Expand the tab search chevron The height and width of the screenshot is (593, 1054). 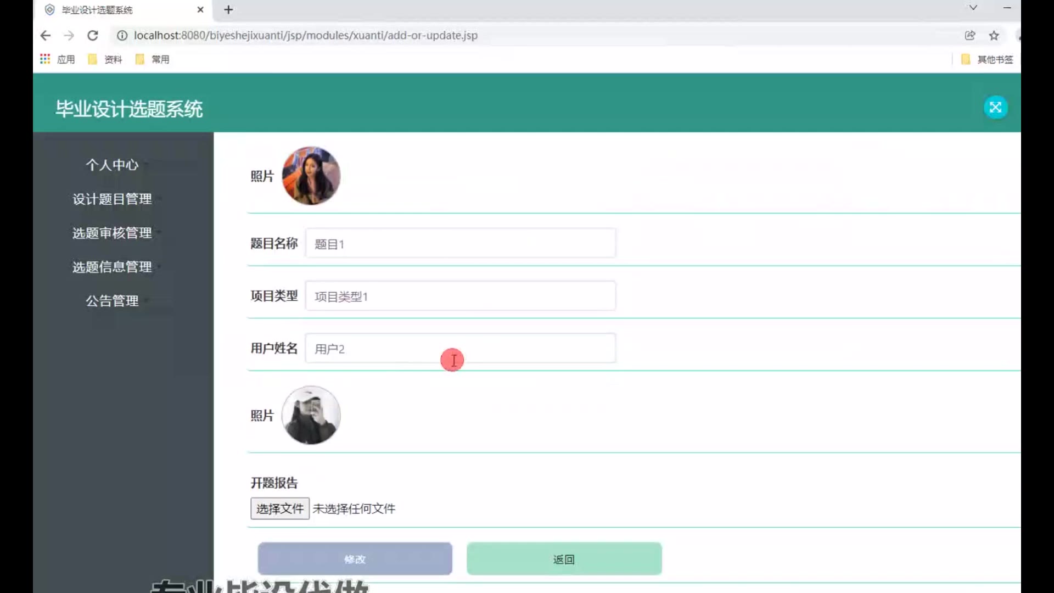tap(973, 8)
